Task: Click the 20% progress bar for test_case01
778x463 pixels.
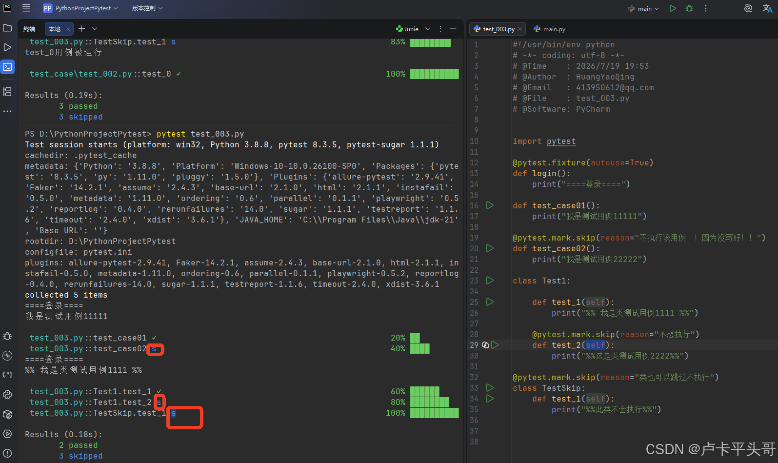Action: [415, 338]
